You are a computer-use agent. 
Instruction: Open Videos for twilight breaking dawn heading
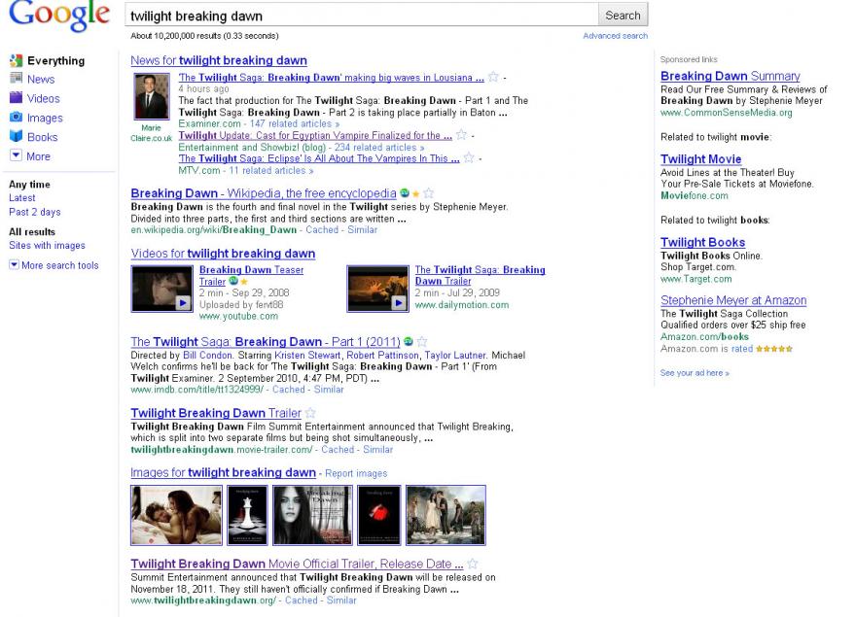pos(223,254)
